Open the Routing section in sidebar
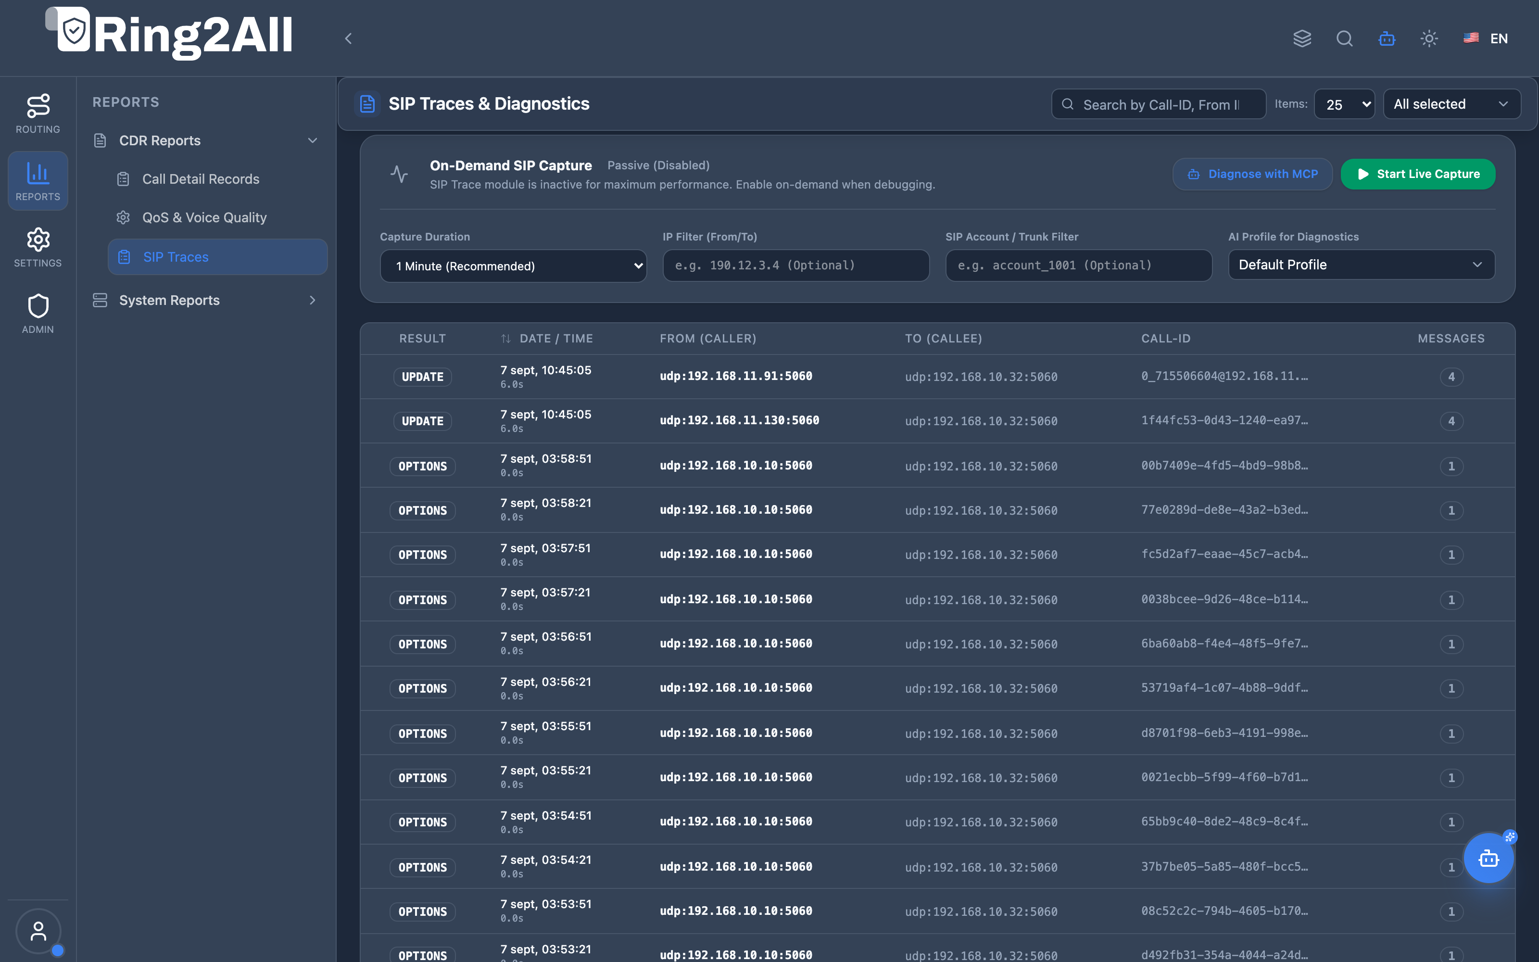This screenshot has width=1539, height=962. pyautogui.click(x=38, y=114)
